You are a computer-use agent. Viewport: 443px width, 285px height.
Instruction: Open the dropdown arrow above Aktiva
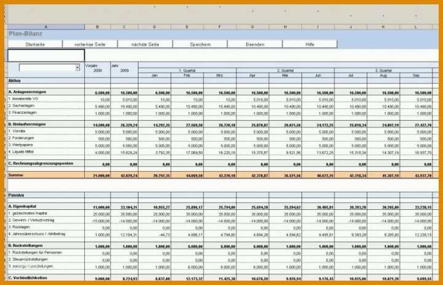click(x=78, y=68)
